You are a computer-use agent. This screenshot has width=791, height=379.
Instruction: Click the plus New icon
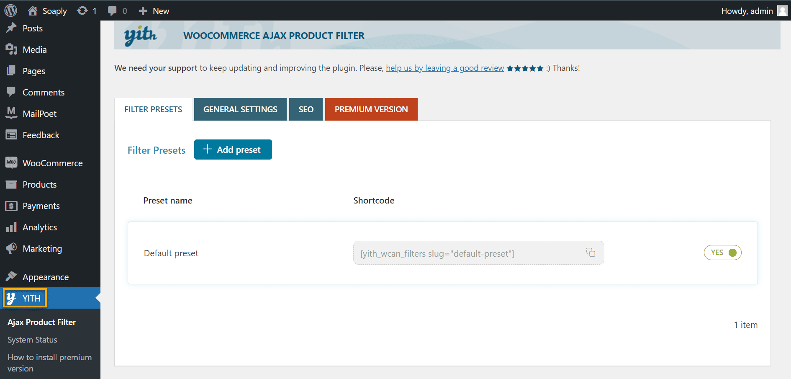[143, 11]
